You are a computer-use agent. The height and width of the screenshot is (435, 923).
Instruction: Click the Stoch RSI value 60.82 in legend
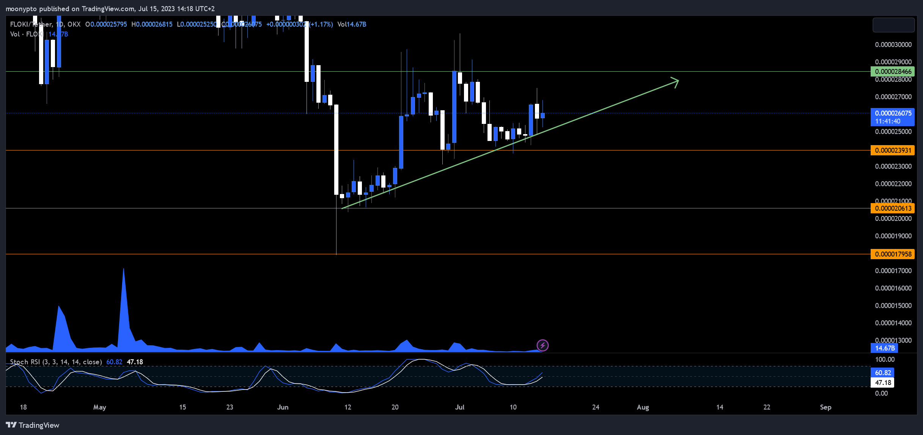(114, 362)
